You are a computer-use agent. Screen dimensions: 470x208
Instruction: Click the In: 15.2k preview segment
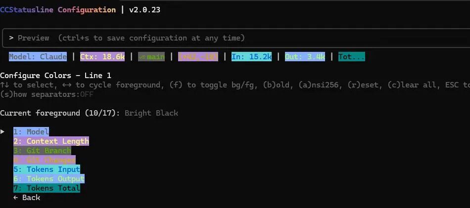(x=251, y=57)
